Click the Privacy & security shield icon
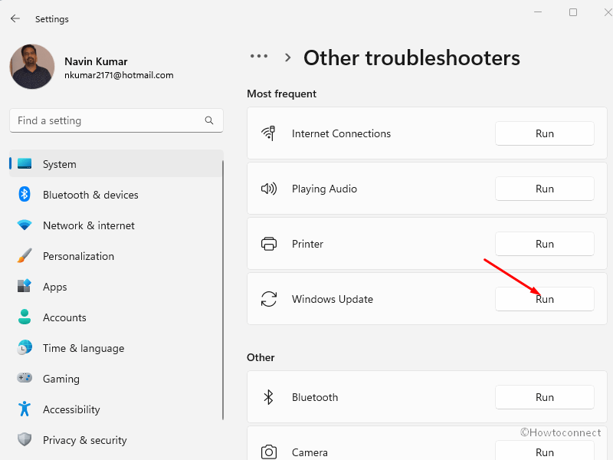This screenshot has height=460, width=613. coord(25,439)
